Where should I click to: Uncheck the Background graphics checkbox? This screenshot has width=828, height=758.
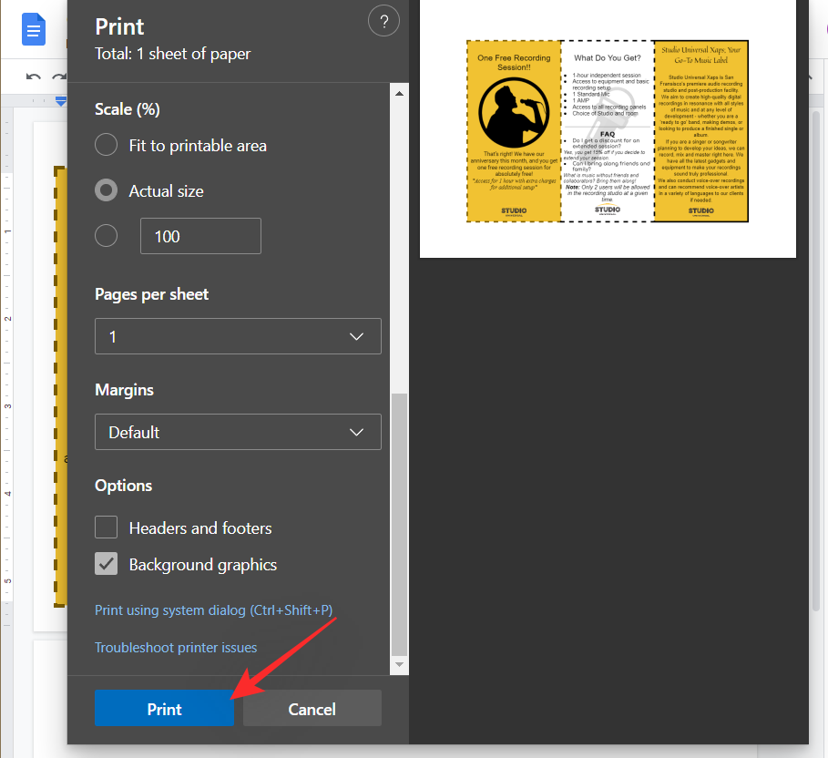coord(107,565)
